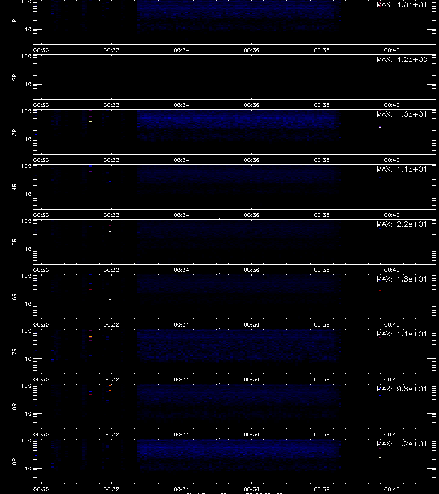
Task: Click the 100 y-axis label of 2R panel
Action: click(26, 57)
